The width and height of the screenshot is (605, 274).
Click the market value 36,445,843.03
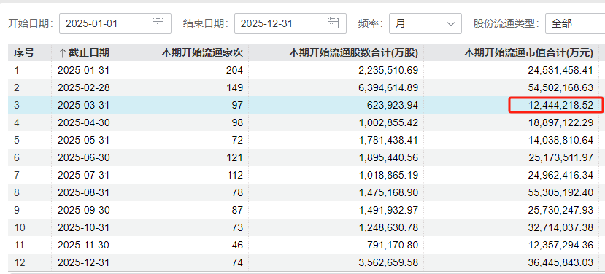(x=560, y=262)
